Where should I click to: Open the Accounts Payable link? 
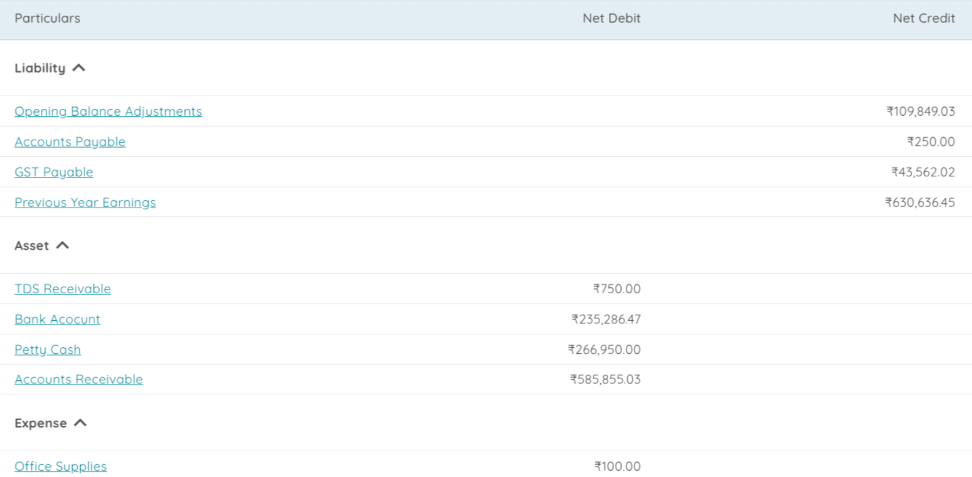70,142
